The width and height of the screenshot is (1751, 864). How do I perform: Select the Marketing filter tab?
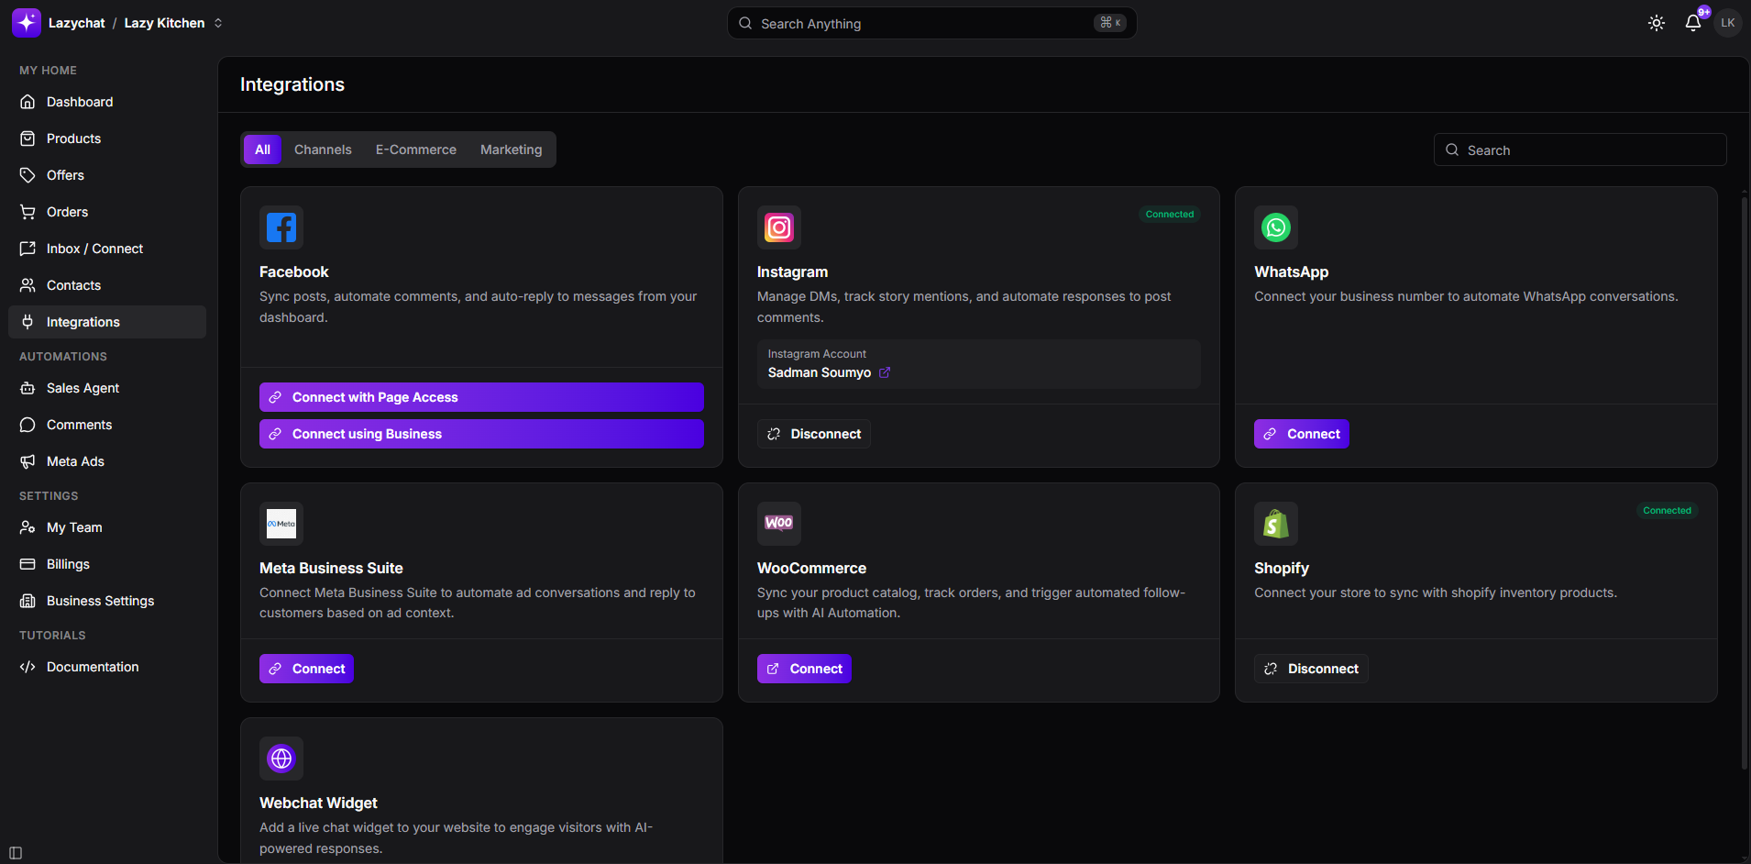point(511,150)
